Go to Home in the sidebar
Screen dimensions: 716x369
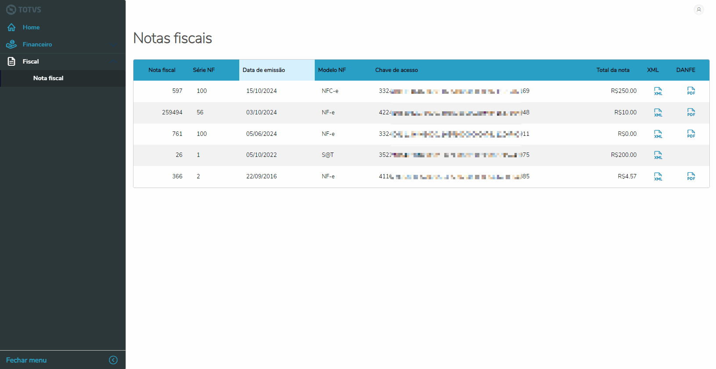(x=31, y=27)
